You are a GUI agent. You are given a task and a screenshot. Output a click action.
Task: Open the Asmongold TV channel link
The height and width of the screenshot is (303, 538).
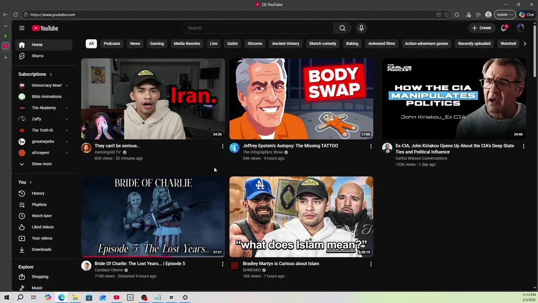click(x=108, y=152)
